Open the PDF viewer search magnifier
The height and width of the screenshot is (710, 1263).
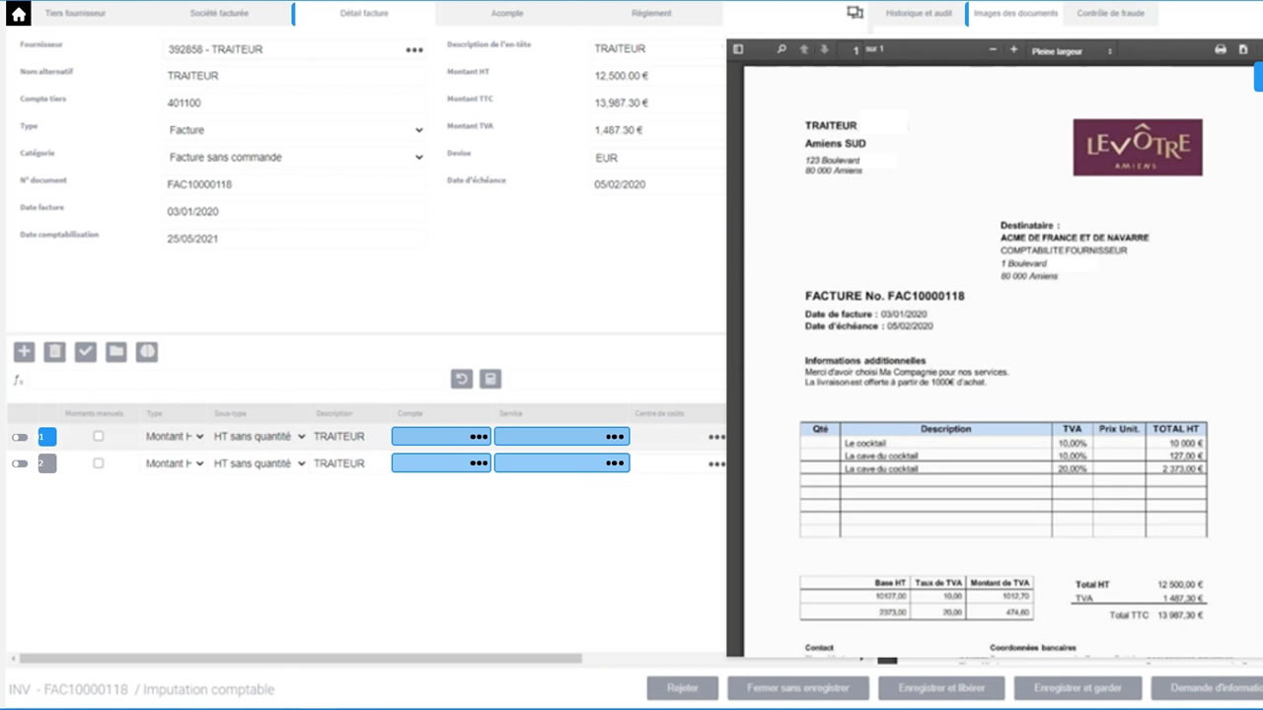(x=781, y=49)
